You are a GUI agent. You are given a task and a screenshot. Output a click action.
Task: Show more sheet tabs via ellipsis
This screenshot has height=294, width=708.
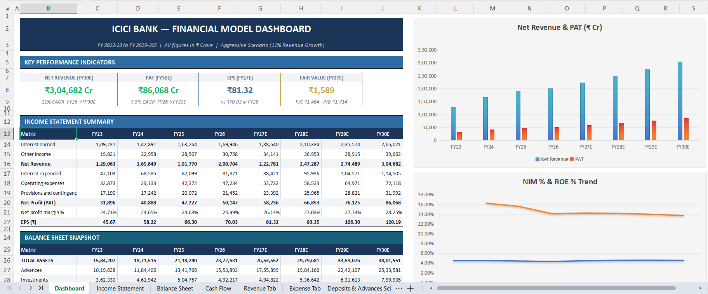coord(399,289)
